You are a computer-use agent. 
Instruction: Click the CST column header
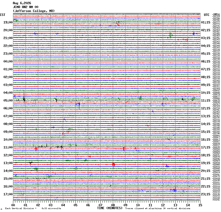point(3,15)
